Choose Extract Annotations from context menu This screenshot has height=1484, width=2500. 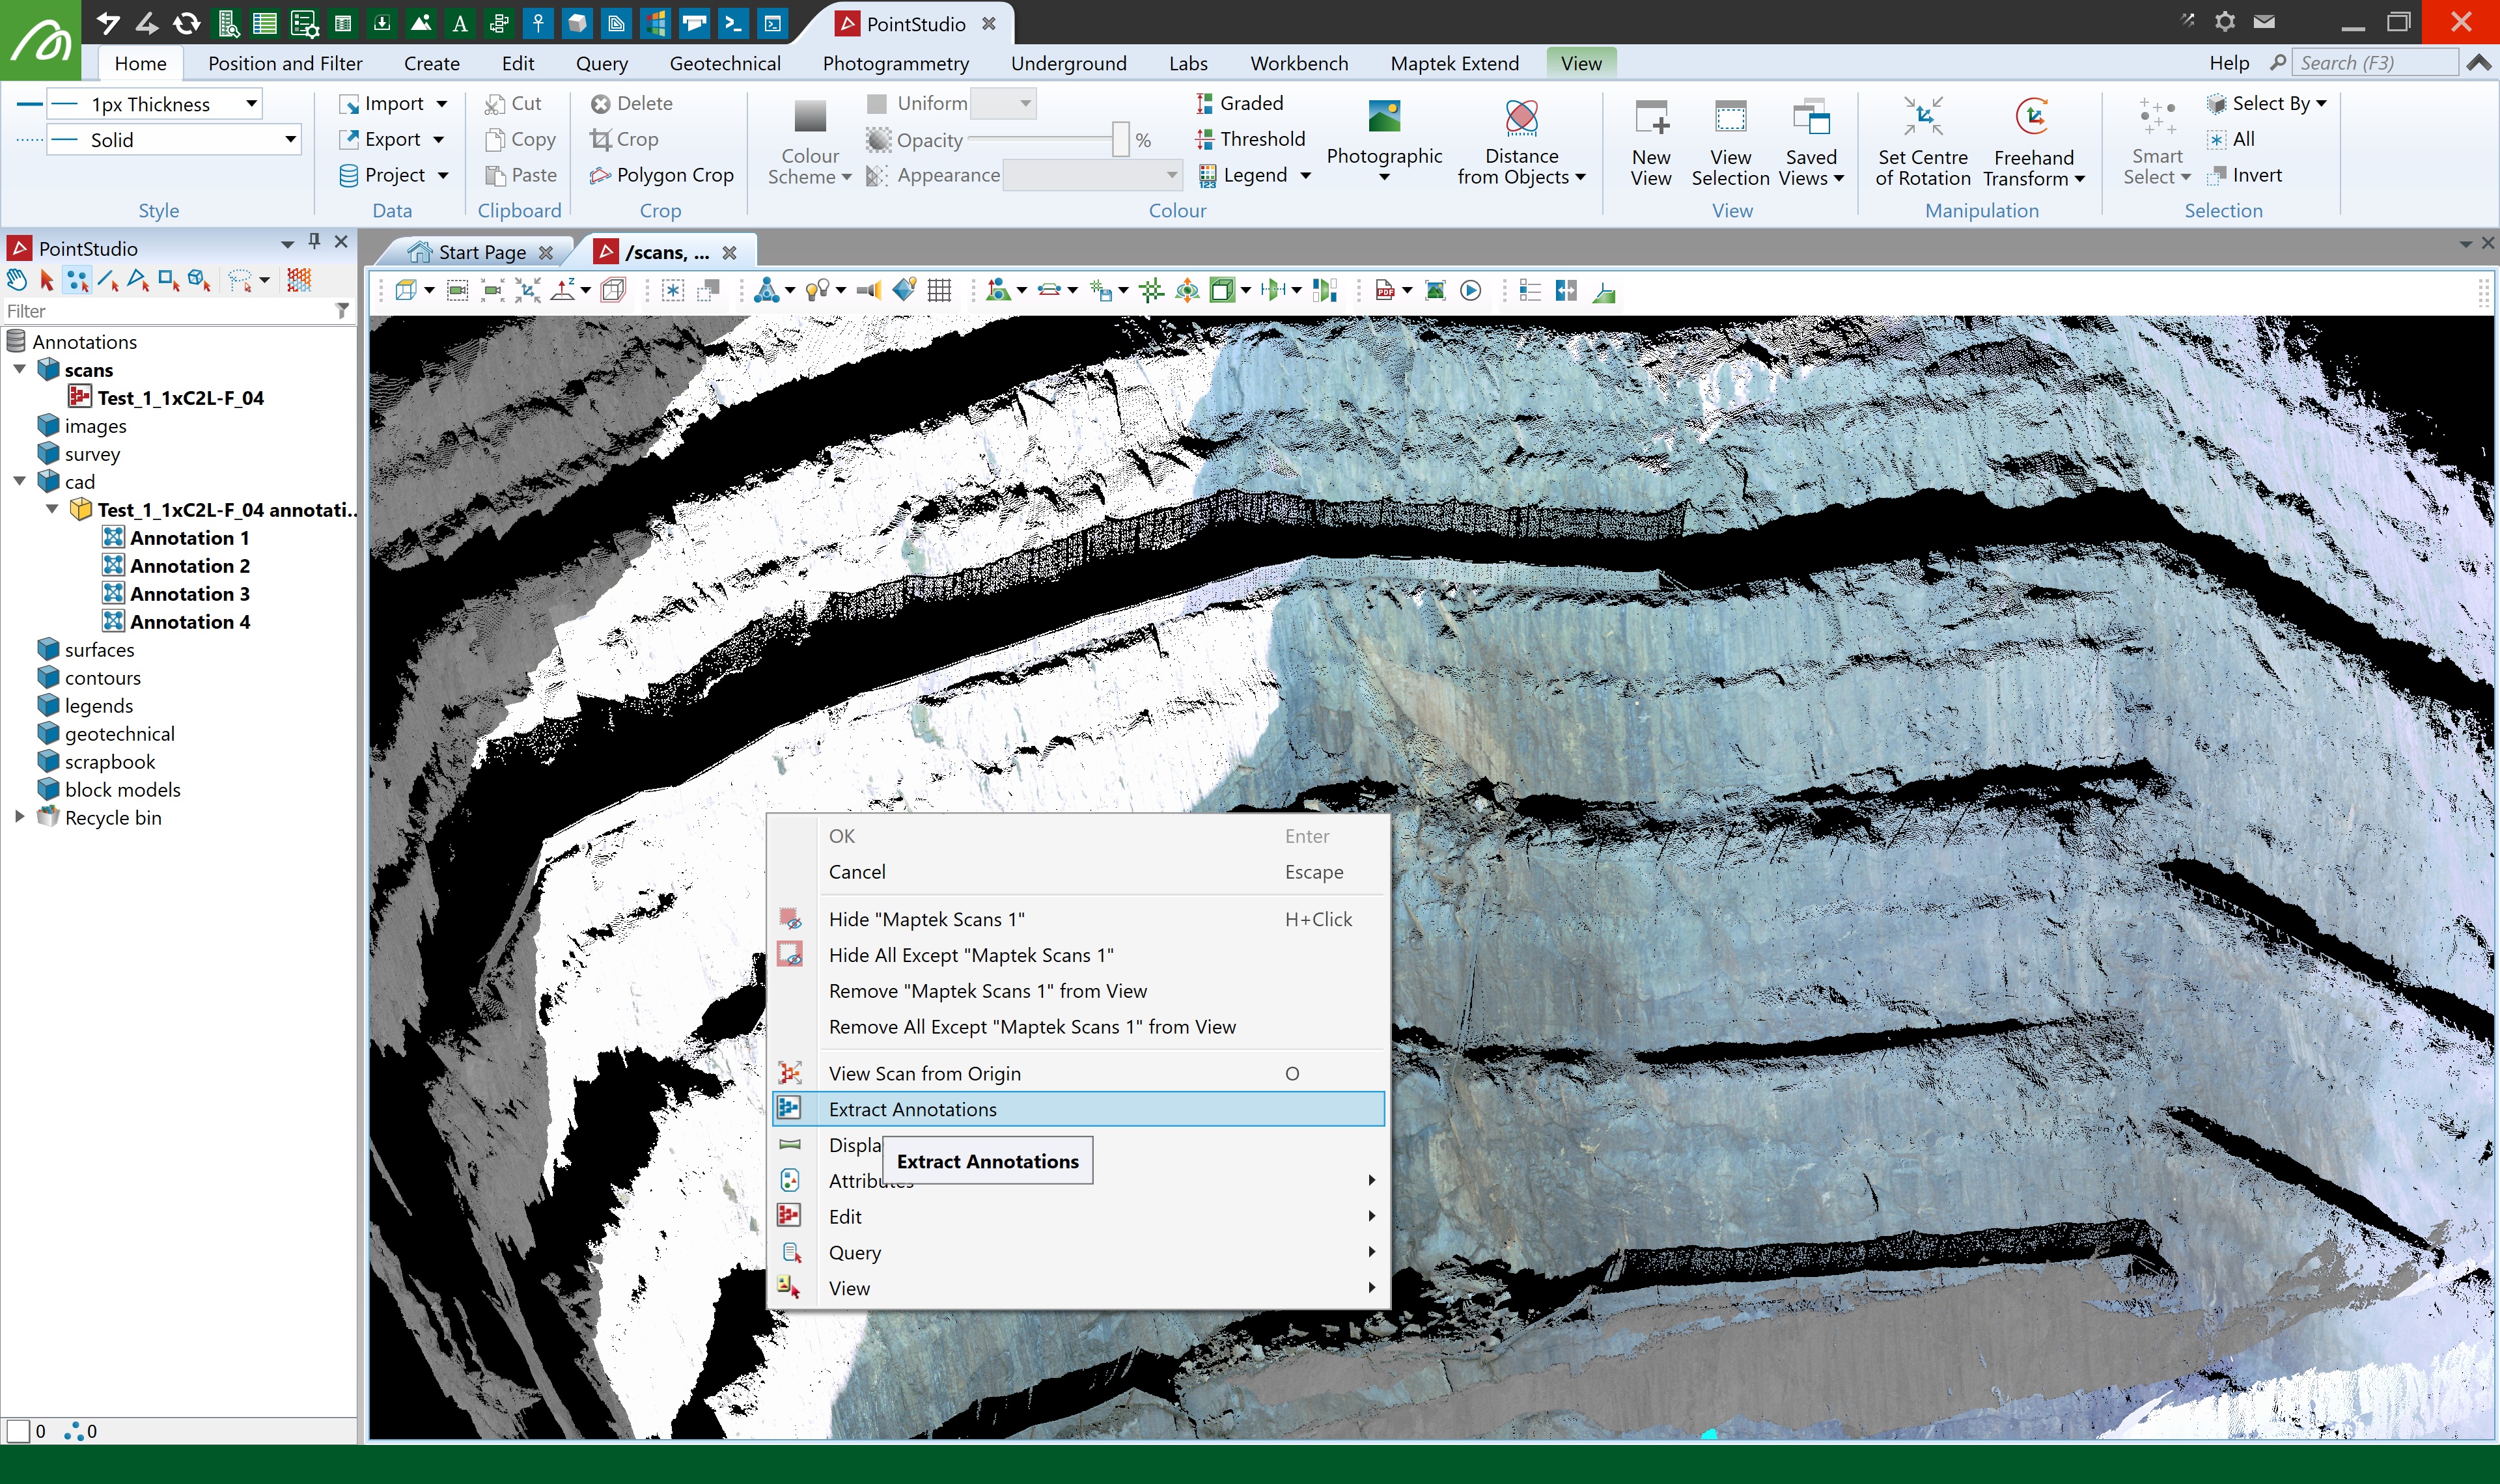(912, 1109)
